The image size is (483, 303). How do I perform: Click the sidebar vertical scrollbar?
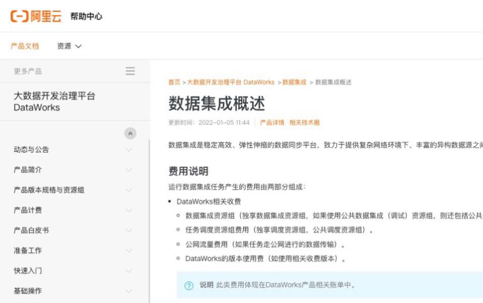coord(149,221)
